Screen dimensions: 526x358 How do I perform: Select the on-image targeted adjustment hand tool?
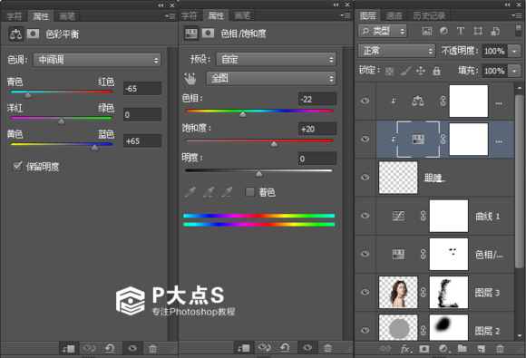[190, 79]
